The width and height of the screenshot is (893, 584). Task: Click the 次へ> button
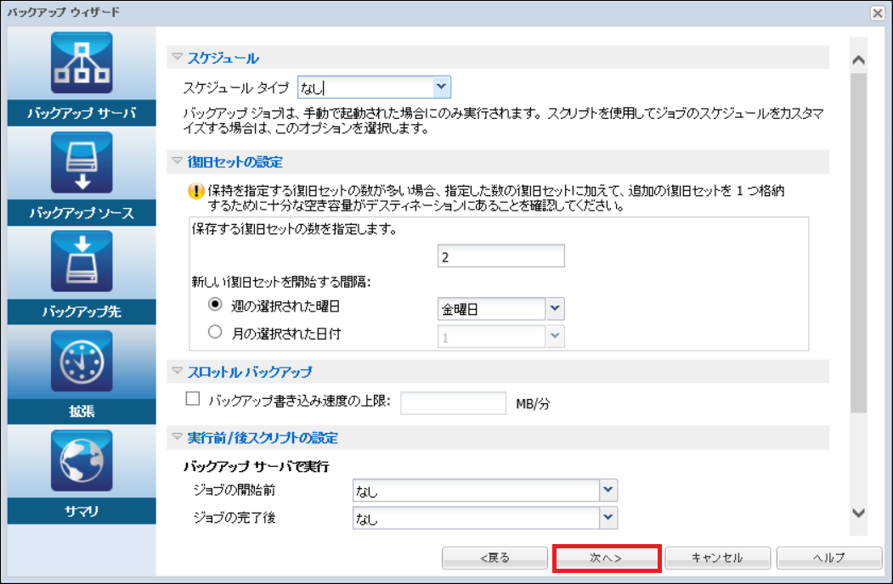[607, 558]
